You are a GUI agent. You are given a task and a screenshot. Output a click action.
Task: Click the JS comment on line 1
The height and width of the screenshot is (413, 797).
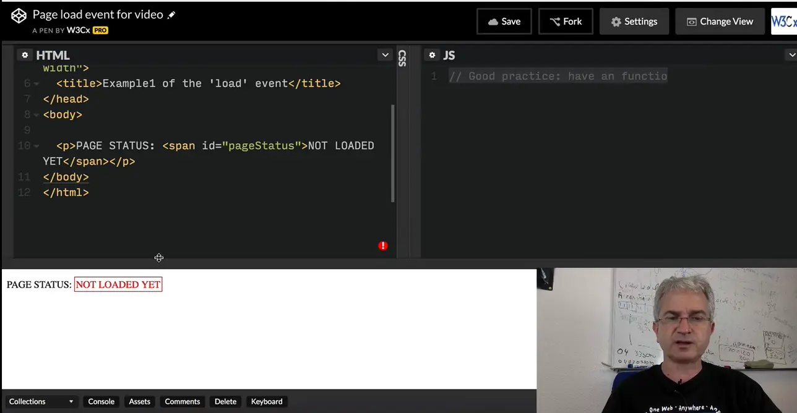pyautogui.click(x=558, y=76)
